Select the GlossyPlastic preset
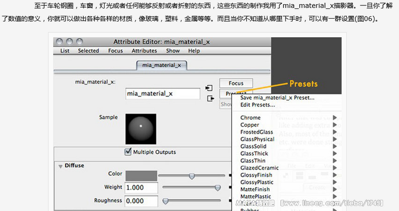The width and height of the screenshot is (399, 211). (x=257, y=182)
